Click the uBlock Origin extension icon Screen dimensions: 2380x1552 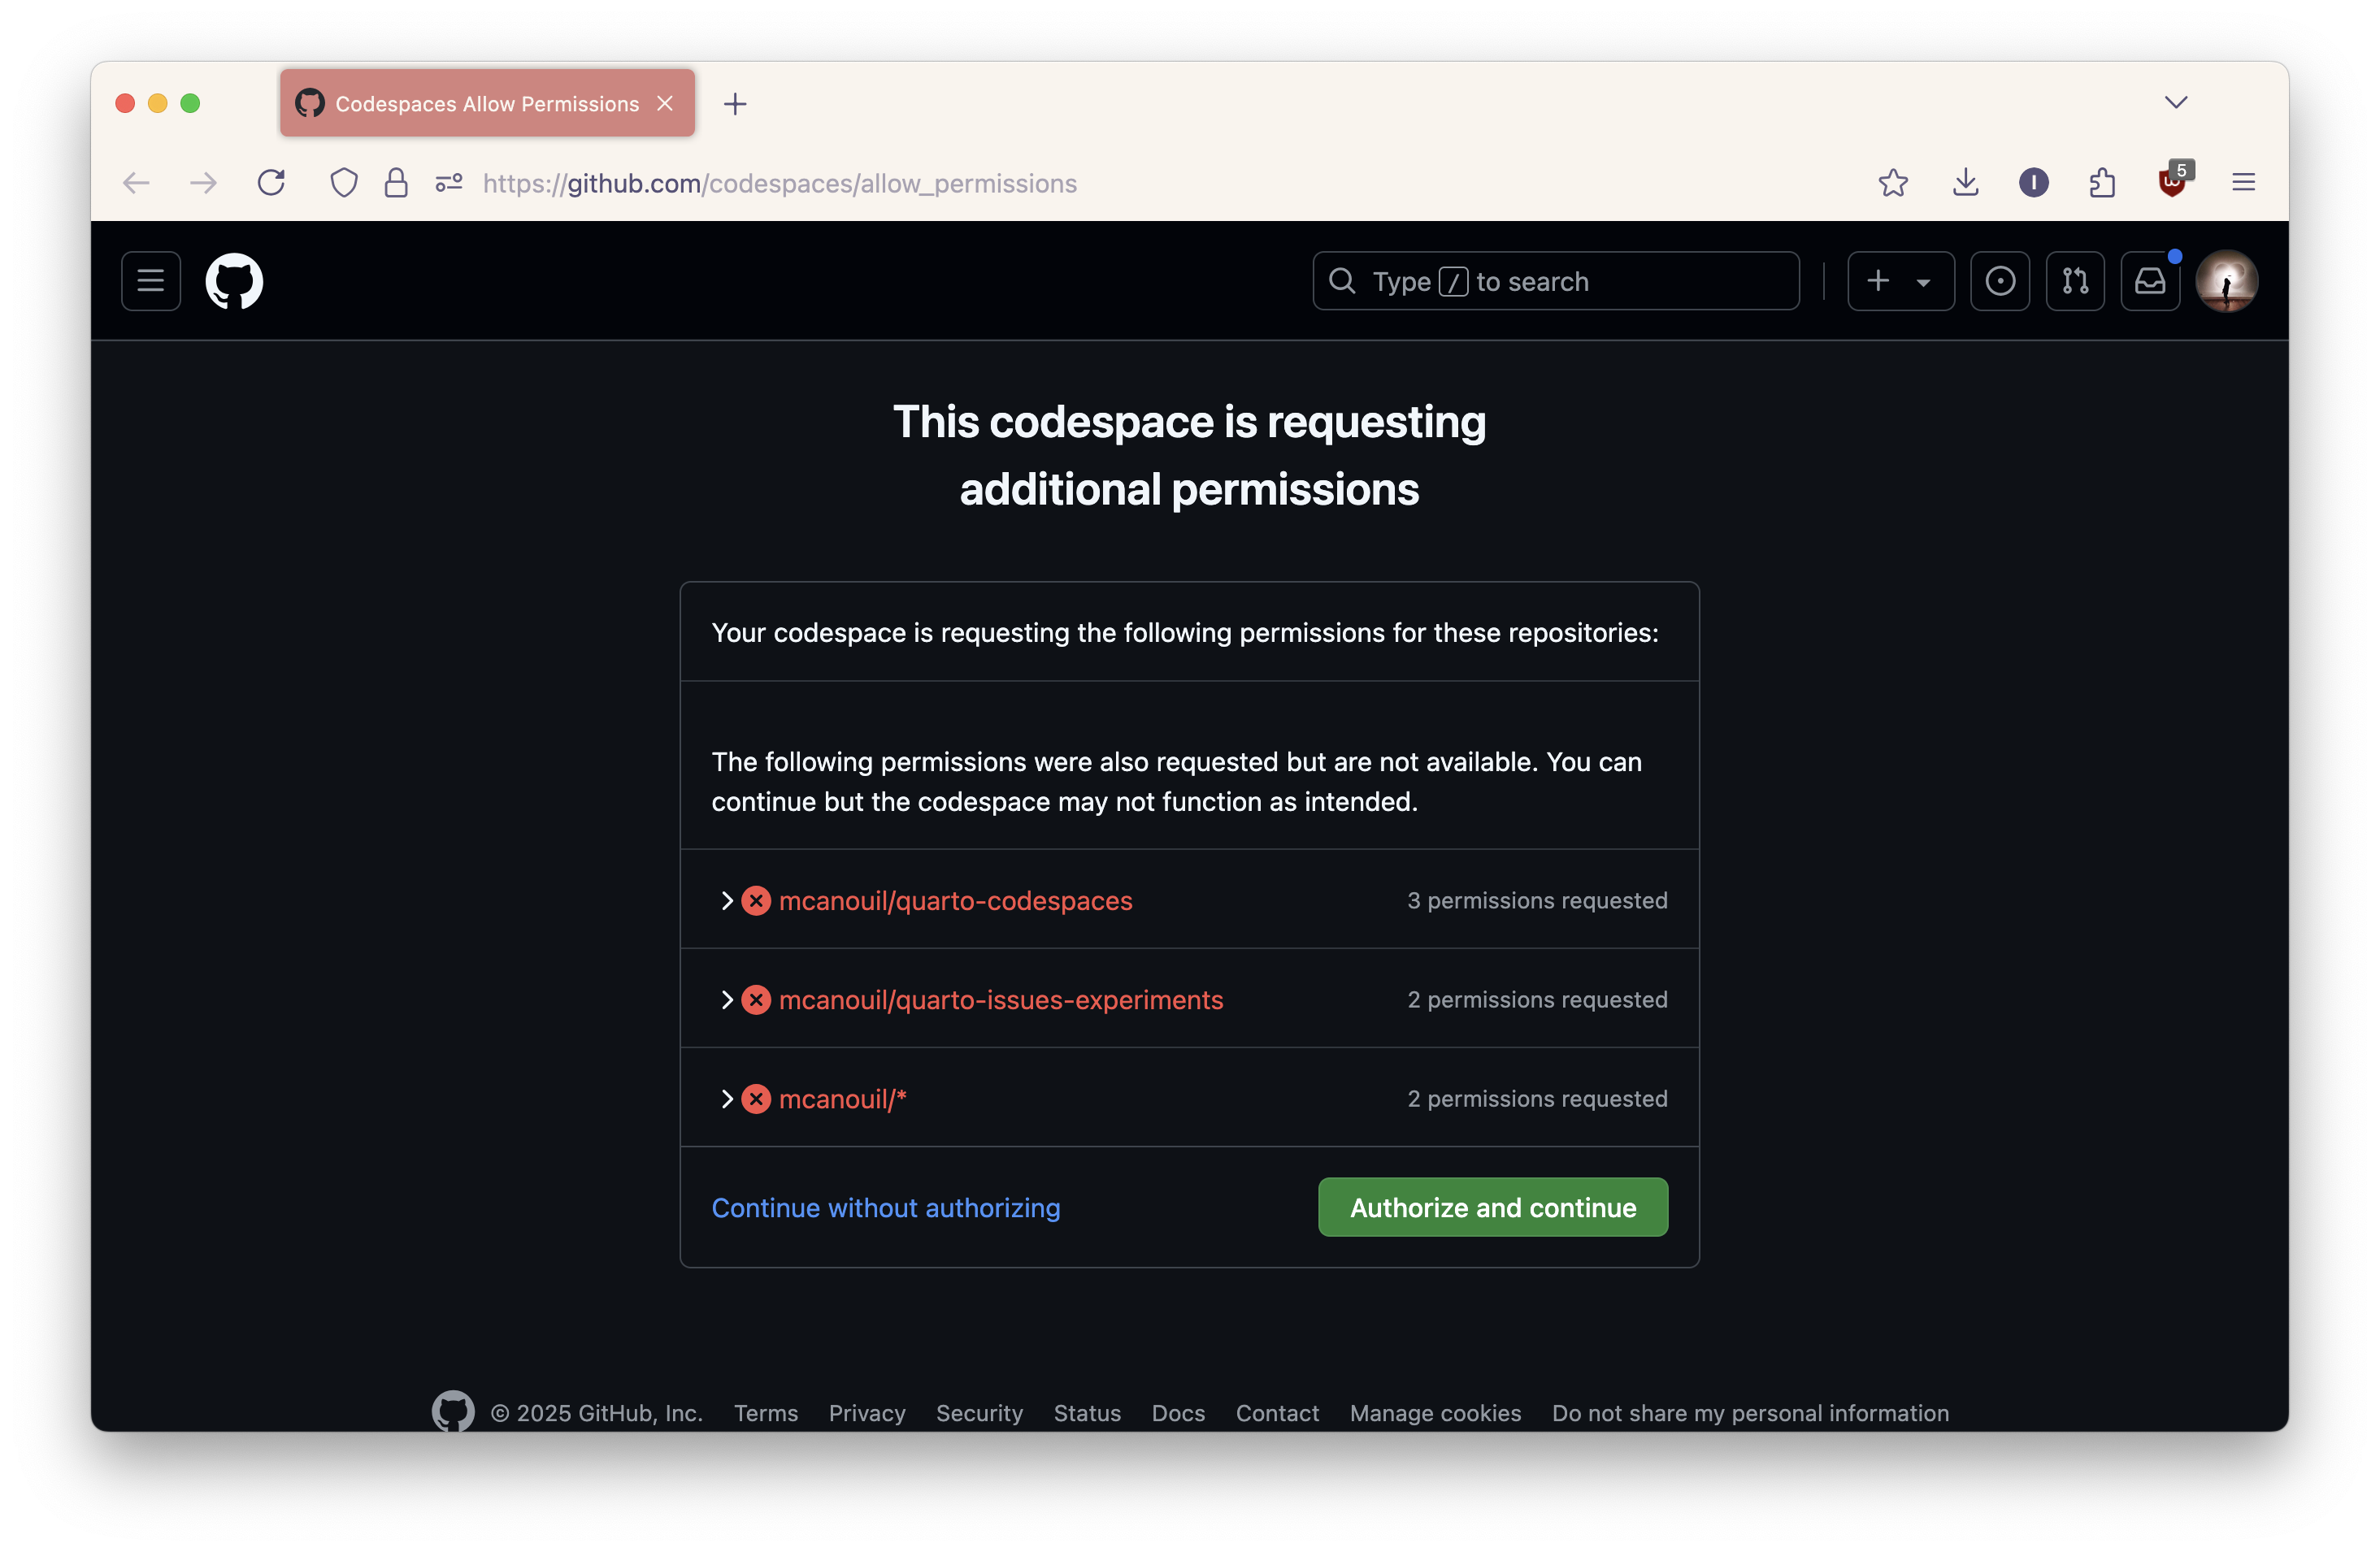2172,183
